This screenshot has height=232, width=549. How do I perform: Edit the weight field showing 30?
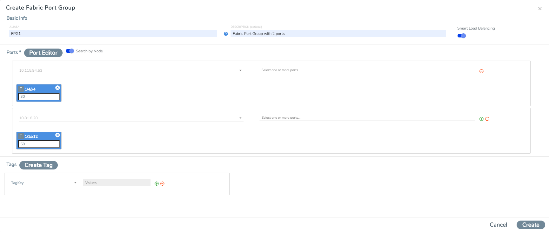(x=39, y=96)
